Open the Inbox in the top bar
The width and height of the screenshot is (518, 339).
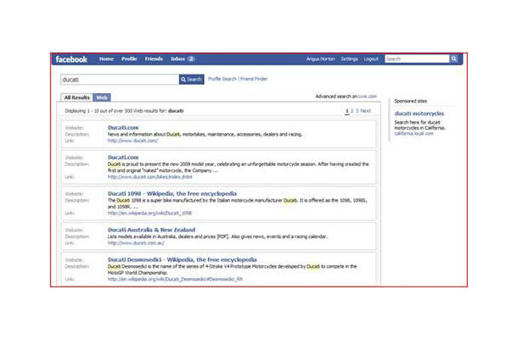click(177, 59)
